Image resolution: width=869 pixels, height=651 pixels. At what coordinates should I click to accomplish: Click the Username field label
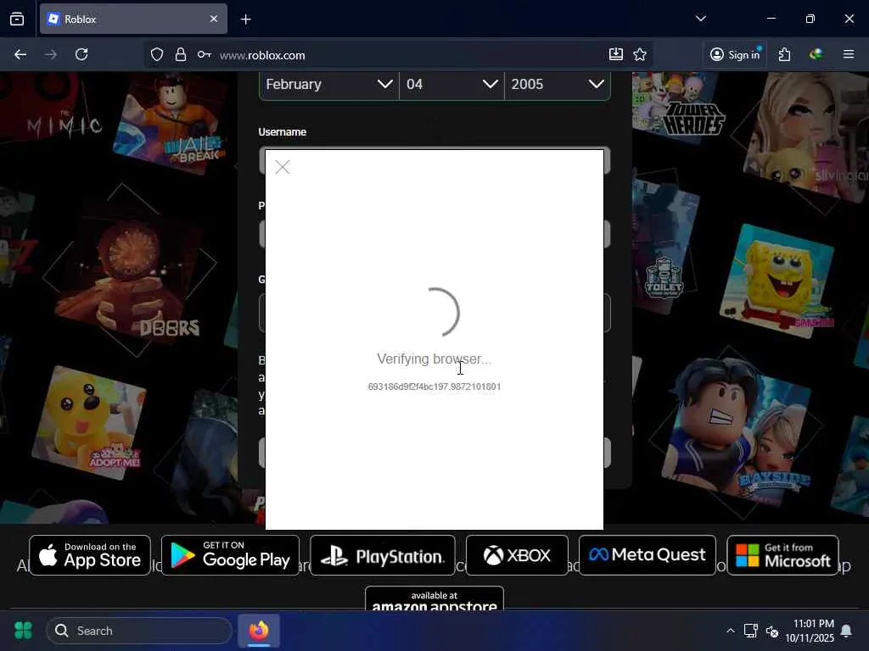(282, 131)
